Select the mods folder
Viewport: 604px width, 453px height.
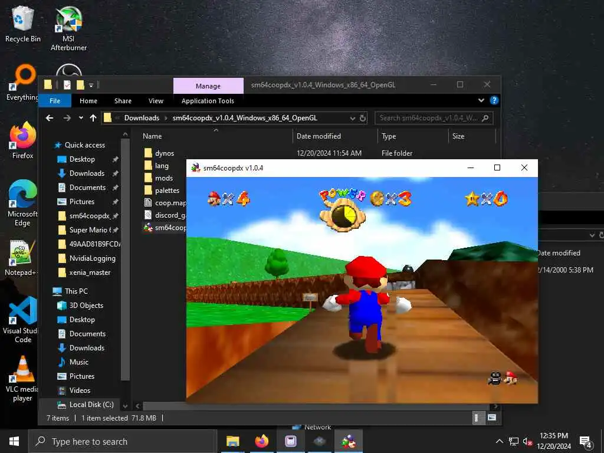164,178
